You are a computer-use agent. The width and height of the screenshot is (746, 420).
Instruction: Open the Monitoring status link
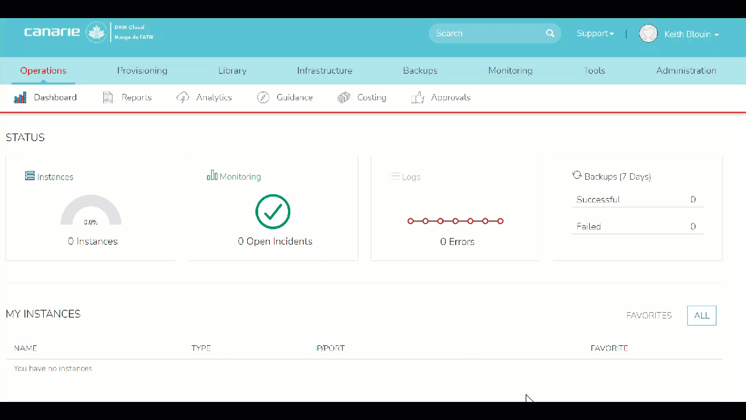[x=240, y=177]
